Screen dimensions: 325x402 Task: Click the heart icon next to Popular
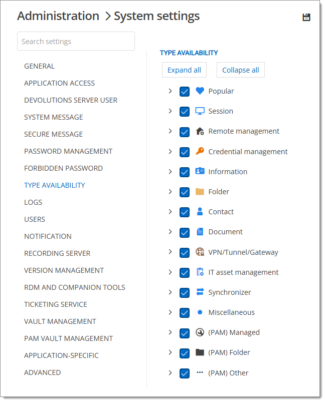point(200,91)
